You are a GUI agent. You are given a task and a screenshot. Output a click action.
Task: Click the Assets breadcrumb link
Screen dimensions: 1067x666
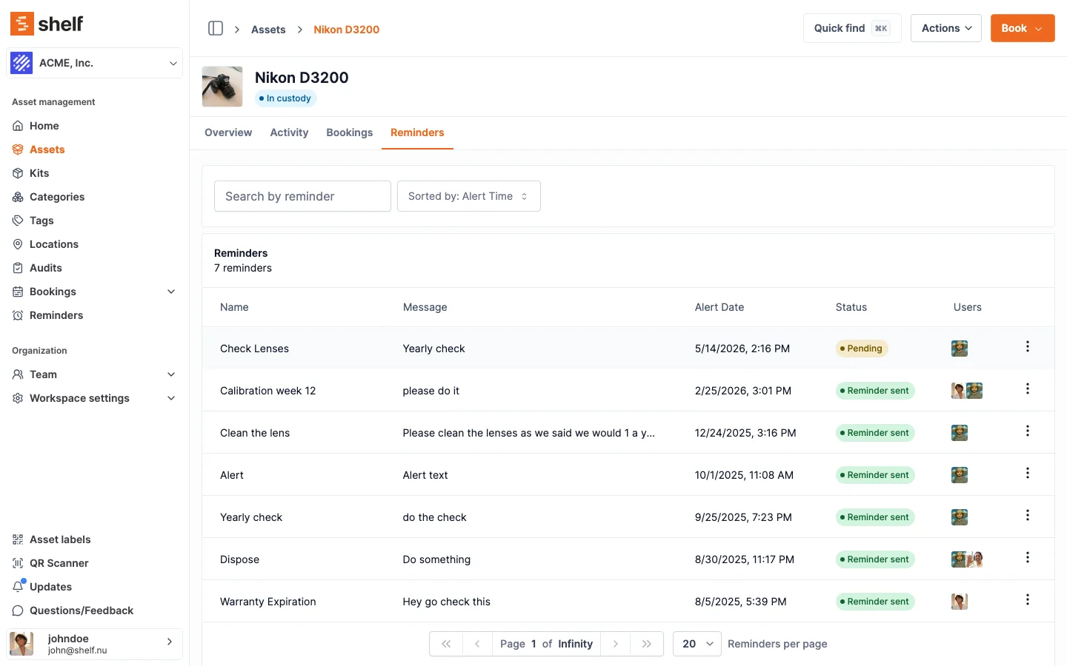tap(268, 30)
